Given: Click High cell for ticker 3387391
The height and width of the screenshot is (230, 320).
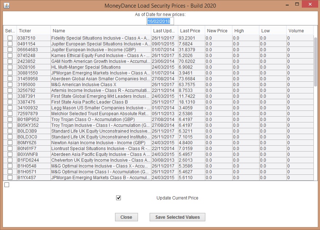Looking at the screenshot, I should click(x=246, y=96).
